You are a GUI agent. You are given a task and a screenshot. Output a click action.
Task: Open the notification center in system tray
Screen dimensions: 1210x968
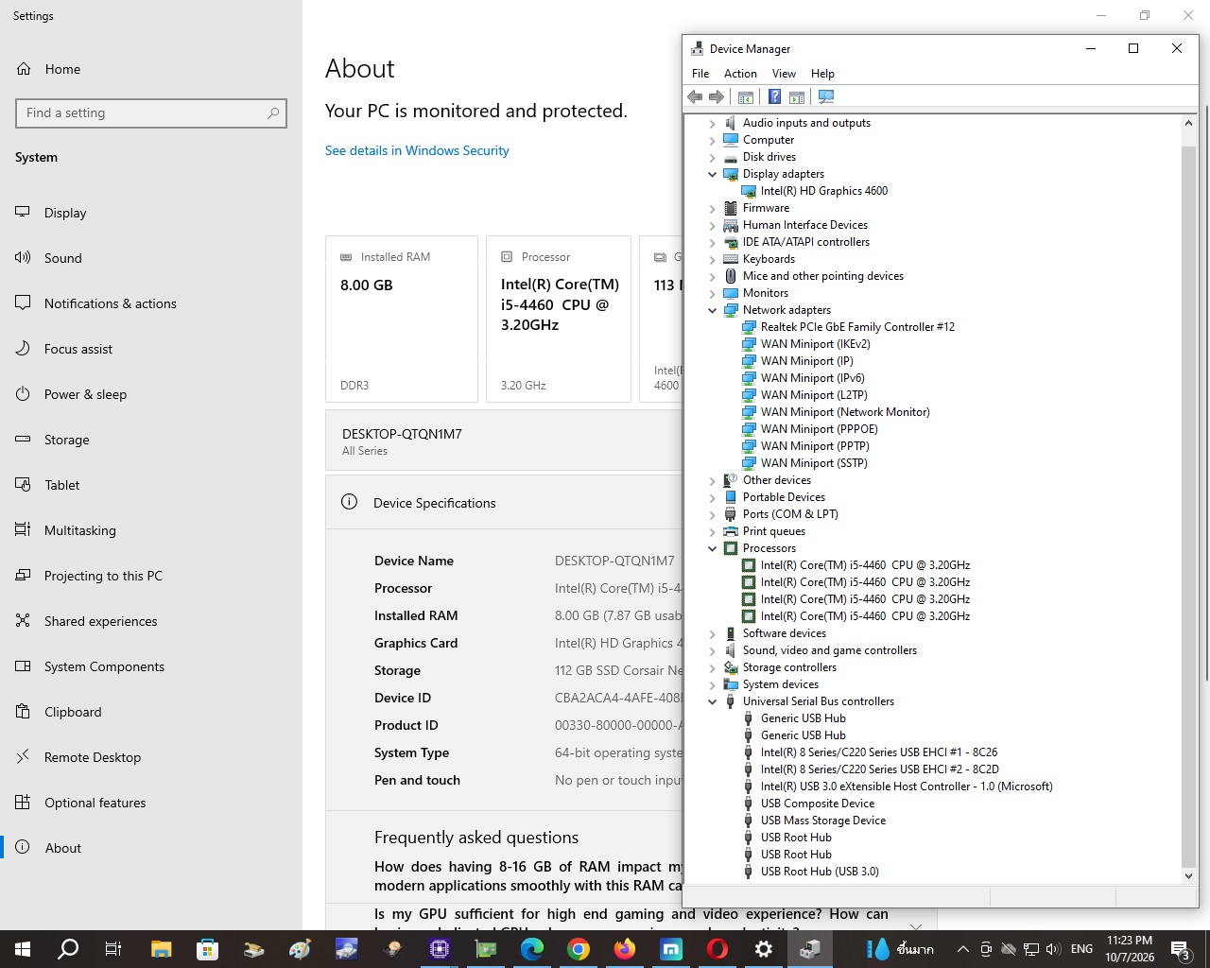1181,949
